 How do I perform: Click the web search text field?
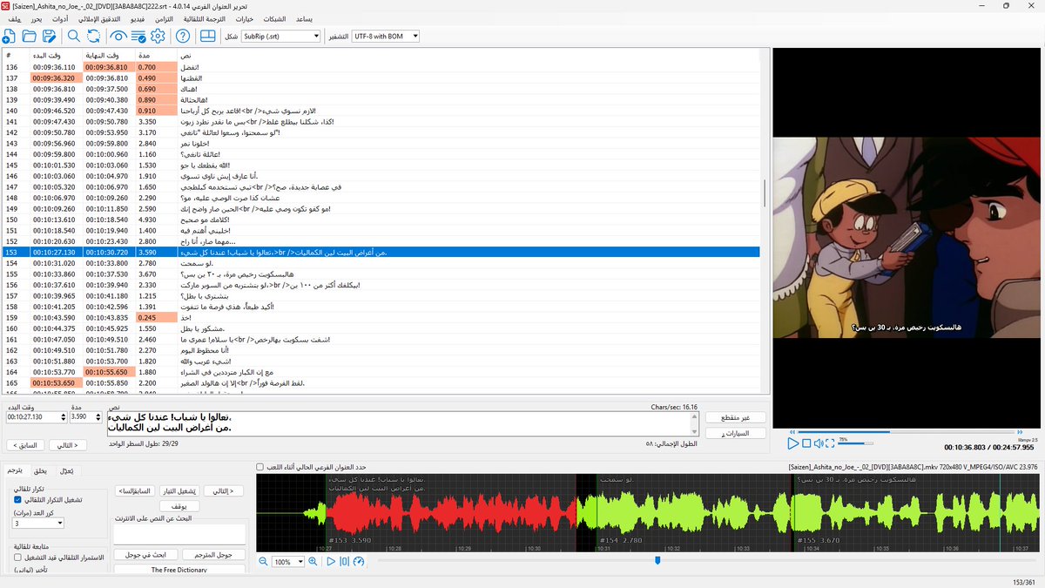click(x=179, y=534)
